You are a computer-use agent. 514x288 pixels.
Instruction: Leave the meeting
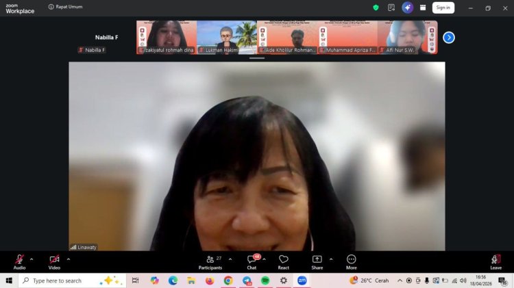click(x=495, y=261)
